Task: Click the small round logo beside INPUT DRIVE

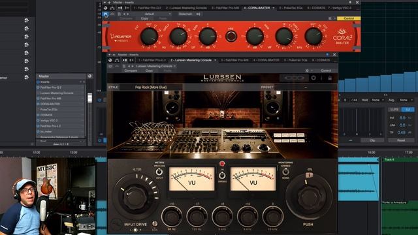Action: tap(116, 225)
